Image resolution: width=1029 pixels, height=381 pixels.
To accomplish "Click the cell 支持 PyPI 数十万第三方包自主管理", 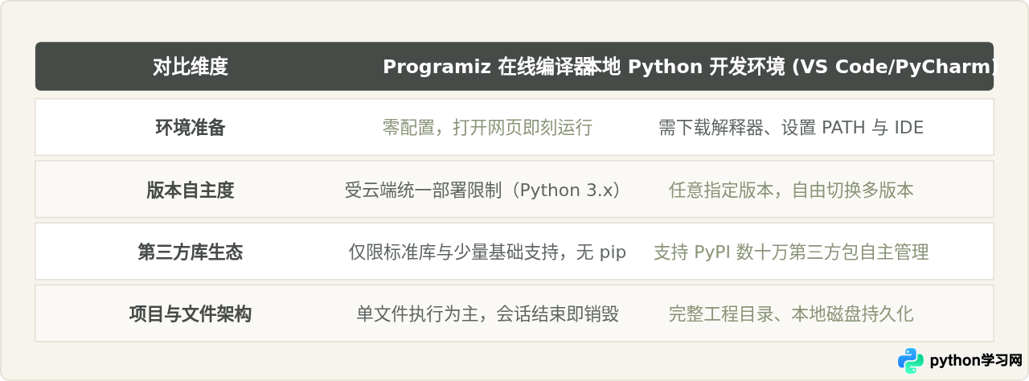I will 791,252.
